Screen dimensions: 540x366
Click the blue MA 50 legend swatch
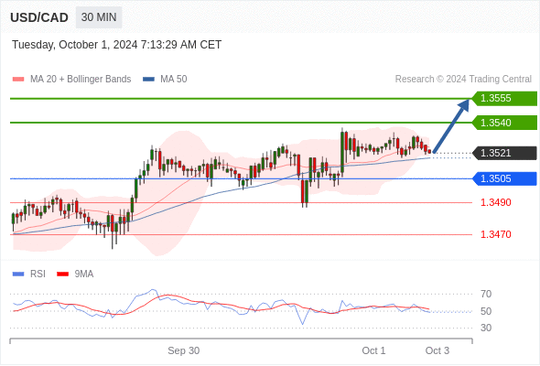[x=148, y=80]
